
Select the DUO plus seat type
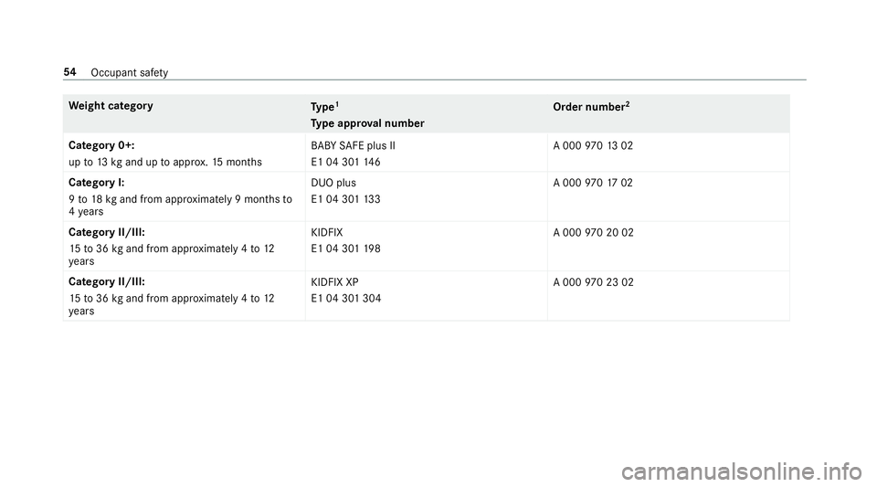[334, 183]
